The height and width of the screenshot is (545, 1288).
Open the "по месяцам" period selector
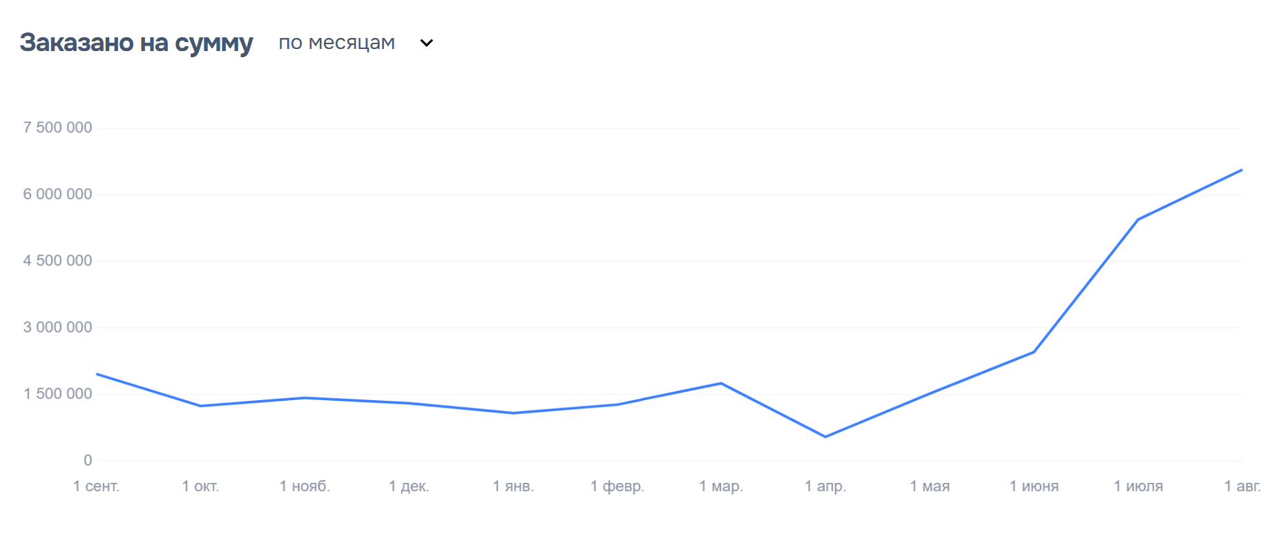[x=337, y=43]
